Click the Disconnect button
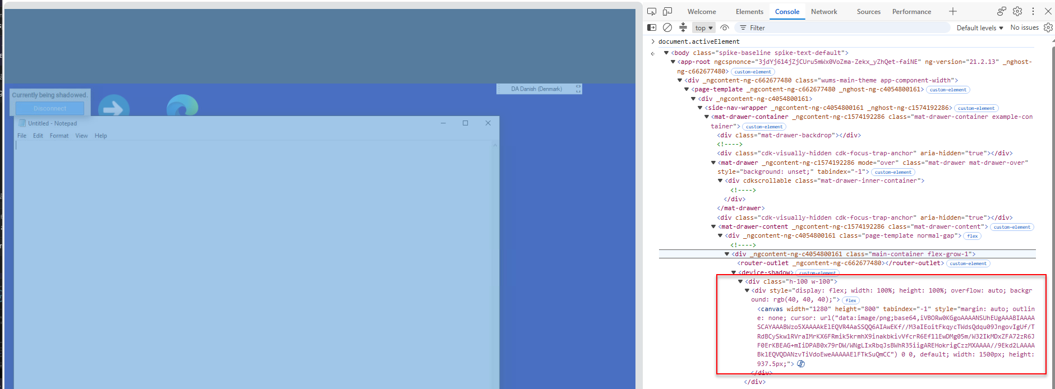The height and width of the screenshot is (389, 1055). click(50, 108)
